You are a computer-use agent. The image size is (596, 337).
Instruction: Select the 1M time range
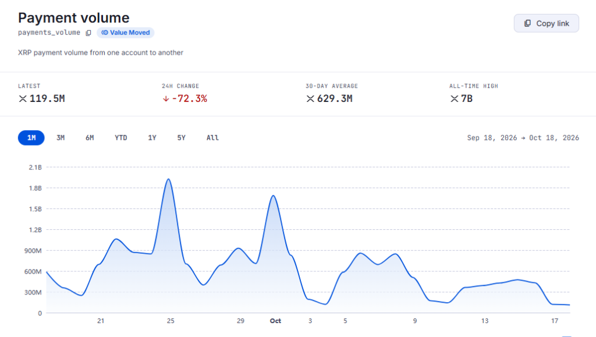(x=31, y=137)
